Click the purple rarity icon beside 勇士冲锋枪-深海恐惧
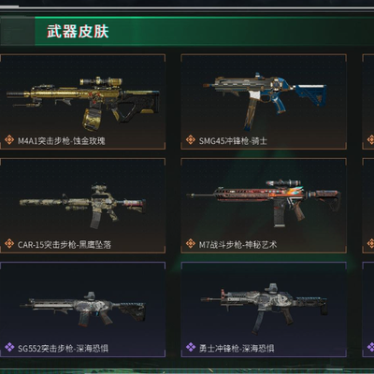 (191, 347)
